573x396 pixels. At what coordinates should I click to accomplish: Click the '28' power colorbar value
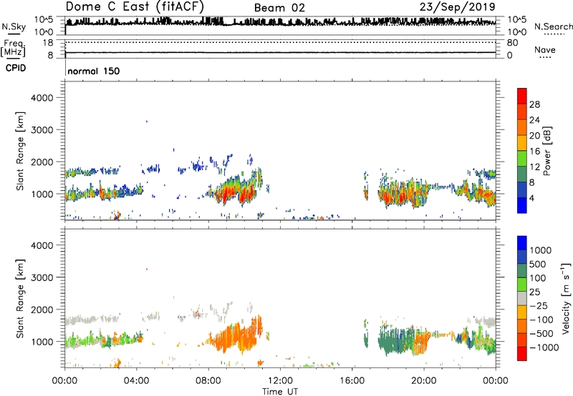click(534, 104)
